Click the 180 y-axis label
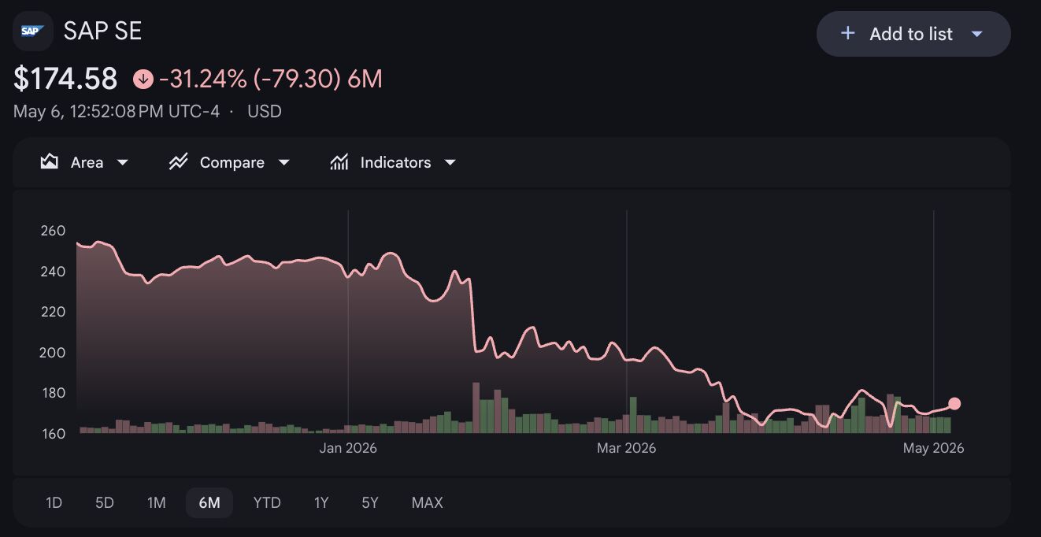Image resolution: width=1041 pixels, height=537 pixels. [x=53, y=393]
